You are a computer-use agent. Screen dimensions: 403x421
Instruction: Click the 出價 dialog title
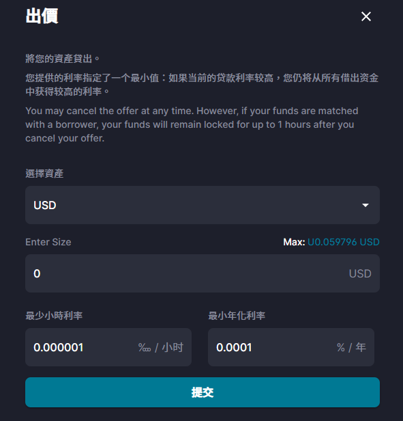(x=42, y=16)
